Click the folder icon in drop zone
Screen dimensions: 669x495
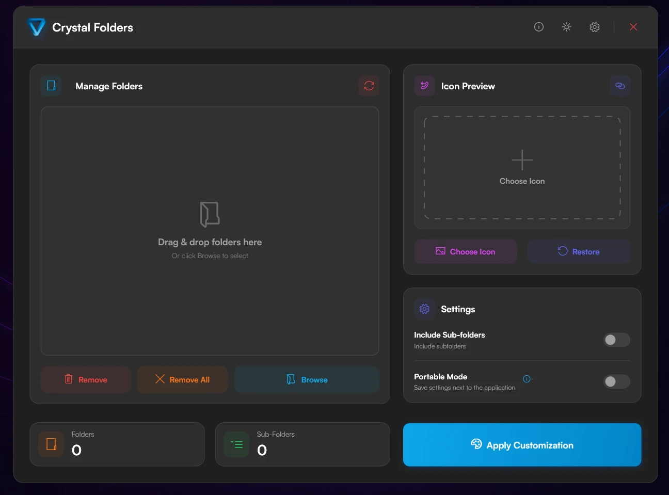210,214
